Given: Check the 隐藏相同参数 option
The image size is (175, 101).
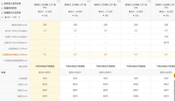Looking at the screenshot, I should pos(2,8).
